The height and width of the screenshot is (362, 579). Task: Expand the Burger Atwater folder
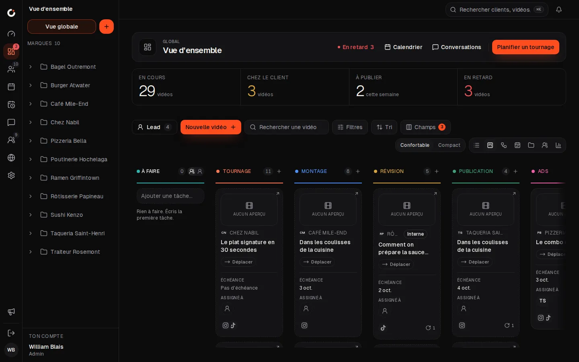[x=31, y=85]
